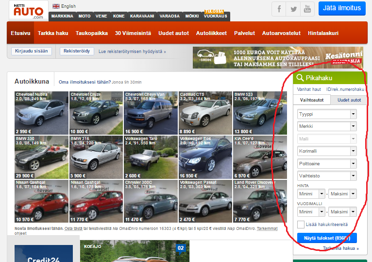
Task: Open the Chevrolet Cruze listing thumbnail
Action: (x=96, y=113)
